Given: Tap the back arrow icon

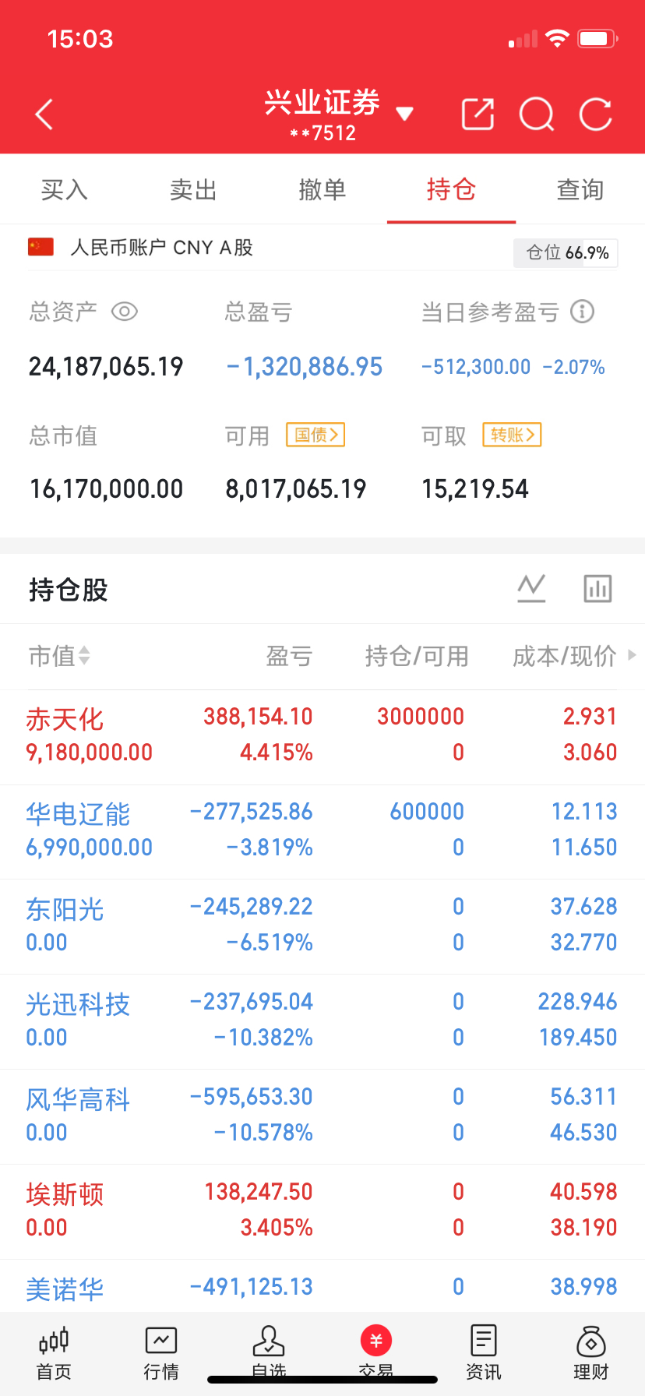Looking at the screenshot, I should (x=44, y=115).
